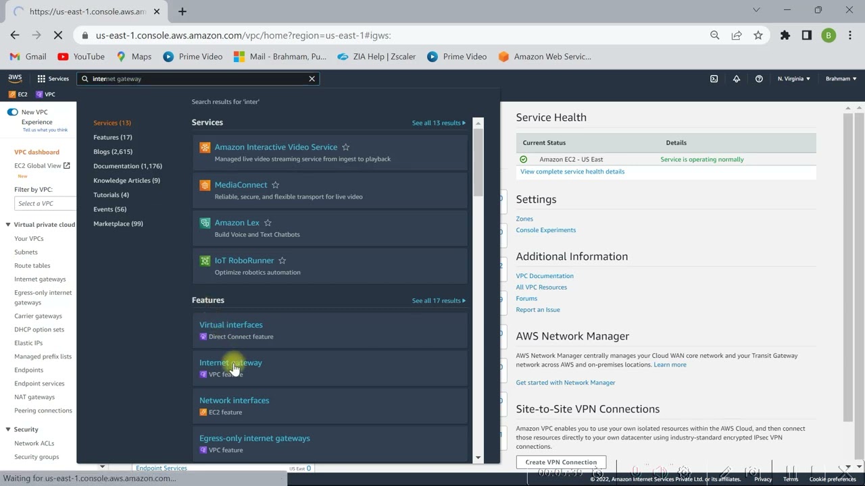Open Chrome profile avatar B
This screenshot has height=486, width=865.
[x=829, y=35]
